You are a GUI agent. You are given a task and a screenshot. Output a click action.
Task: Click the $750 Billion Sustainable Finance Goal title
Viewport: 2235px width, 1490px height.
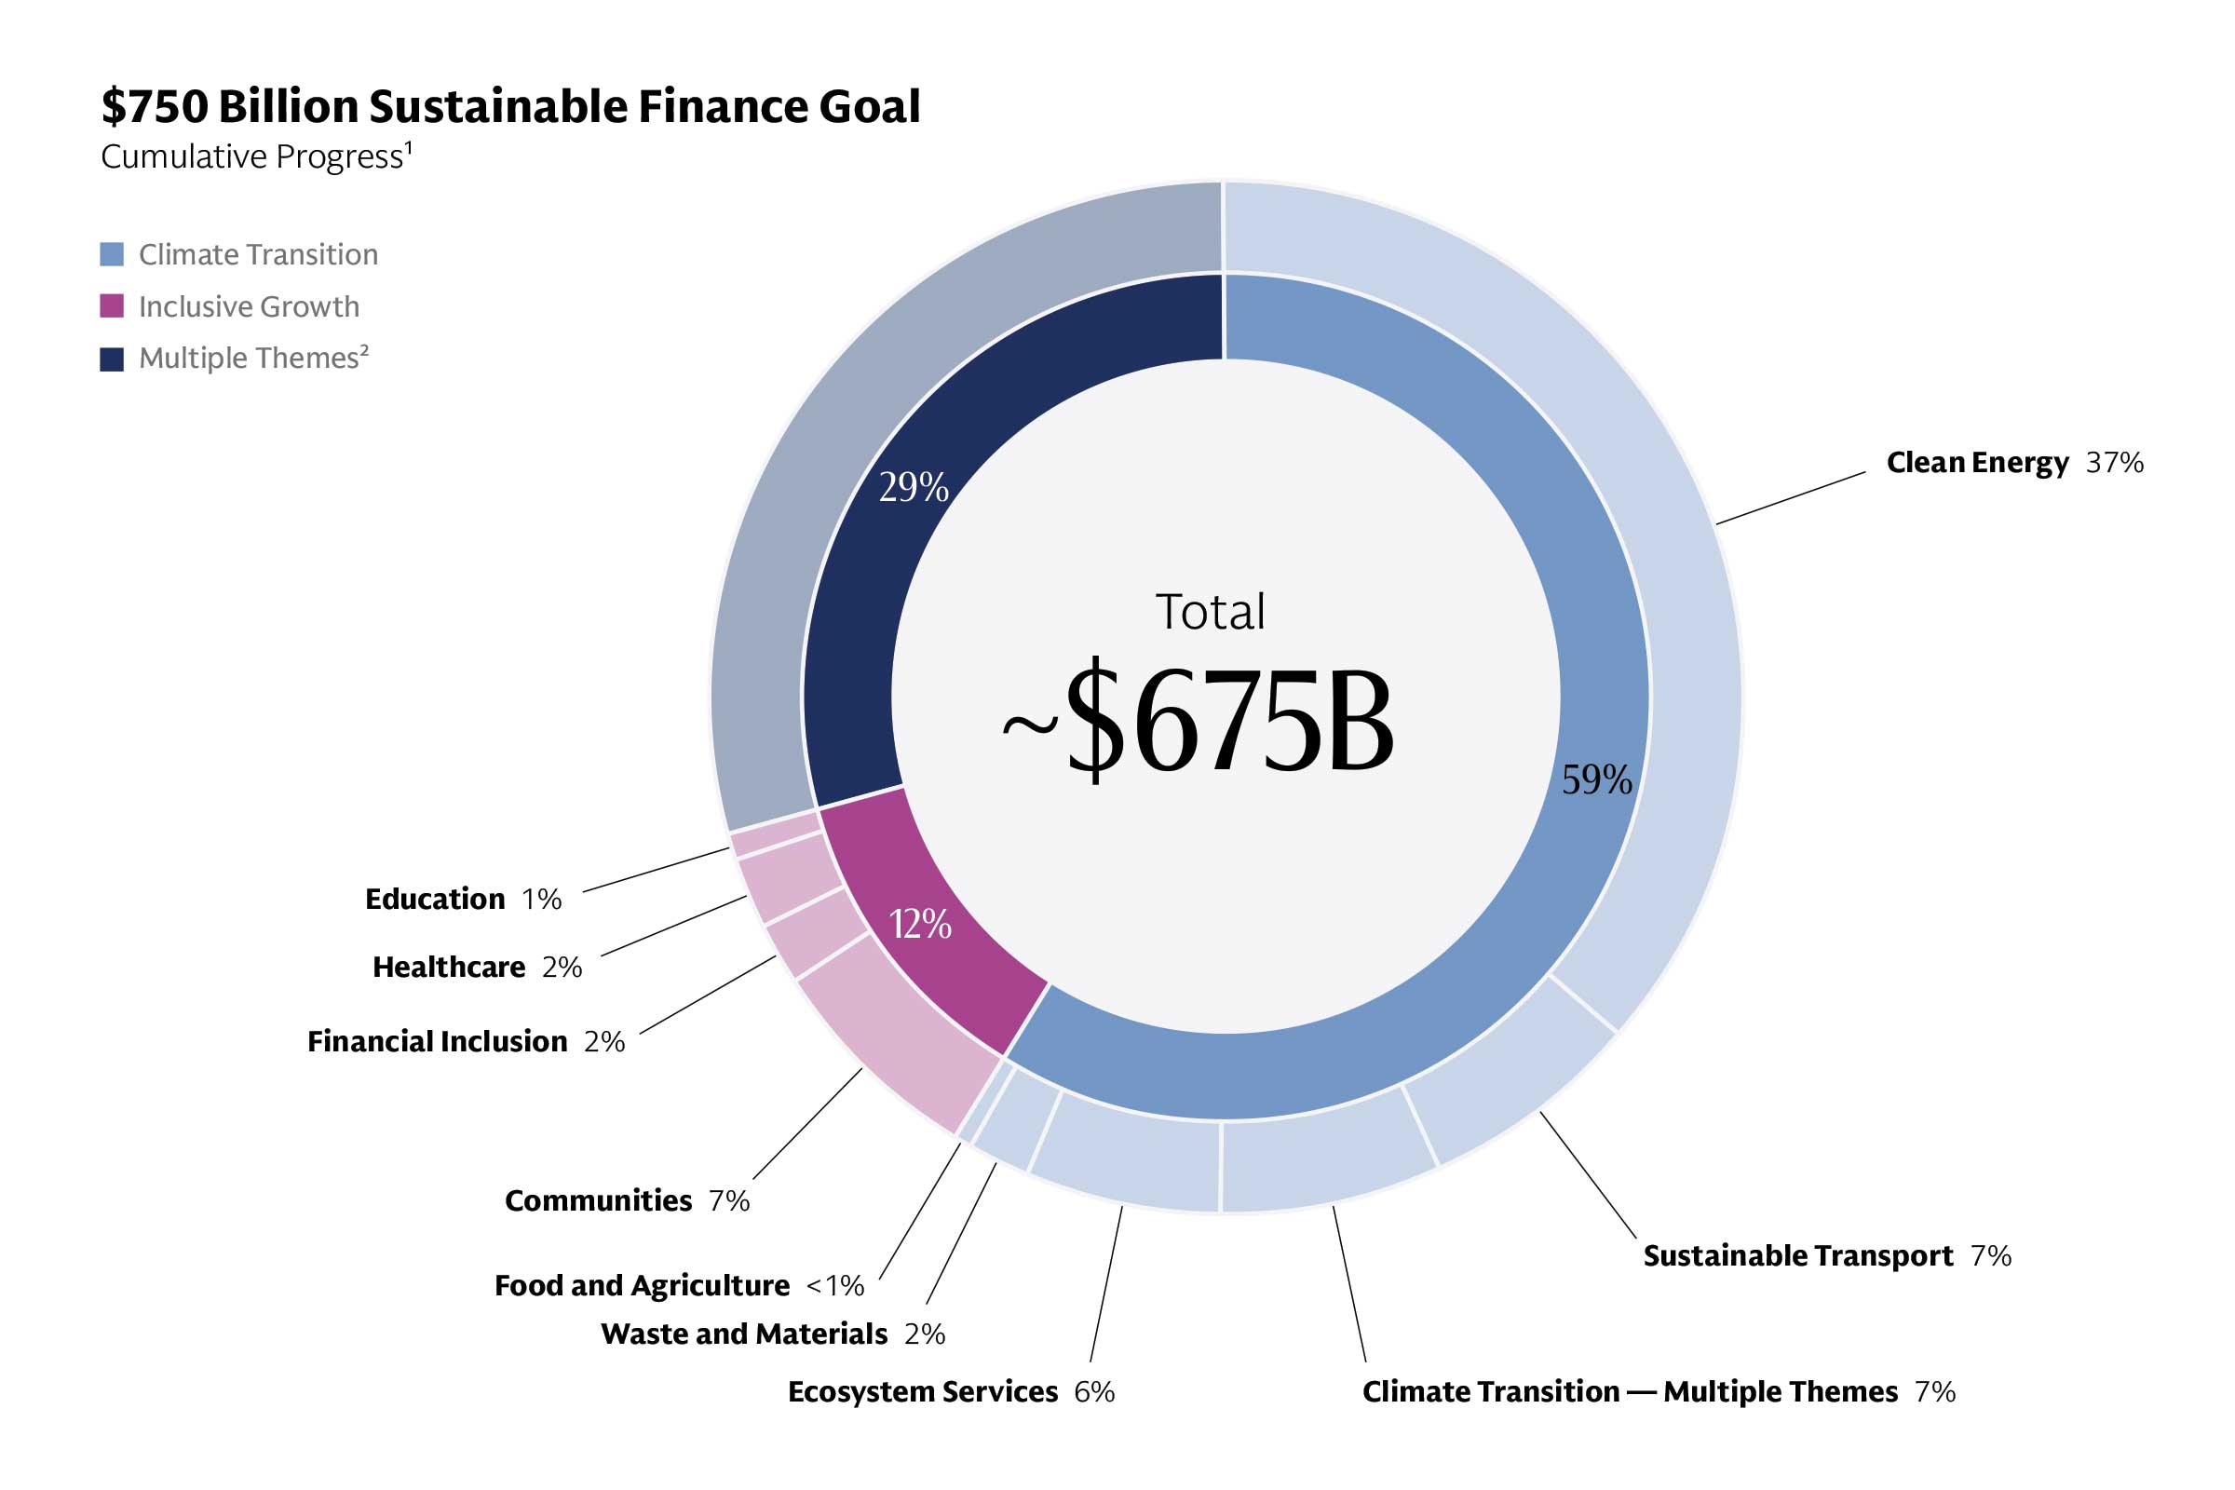point(510,106)
